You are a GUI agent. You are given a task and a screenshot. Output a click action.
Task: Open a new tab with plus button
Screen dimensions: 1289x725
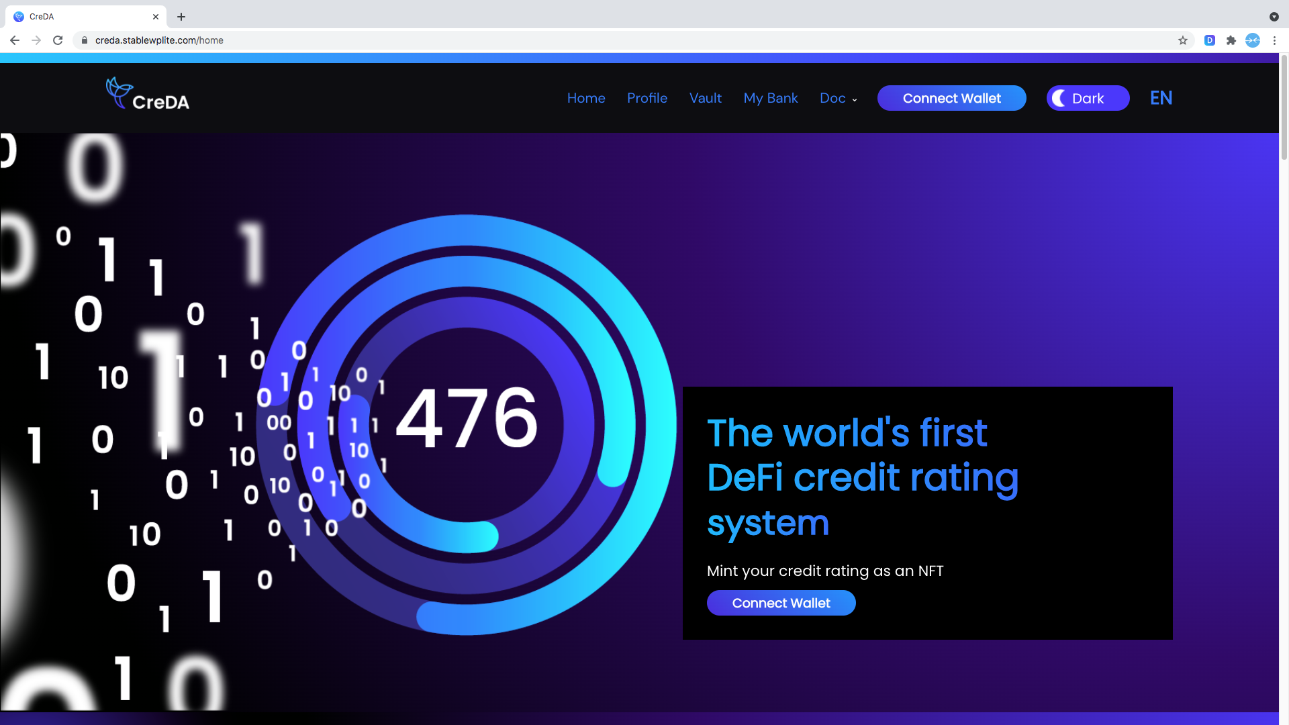pos(181,17)
